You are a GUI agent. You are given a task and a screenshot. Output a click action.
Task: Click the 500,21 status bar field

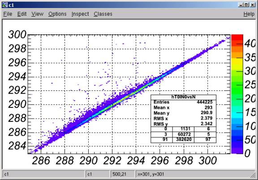[122, 174]
